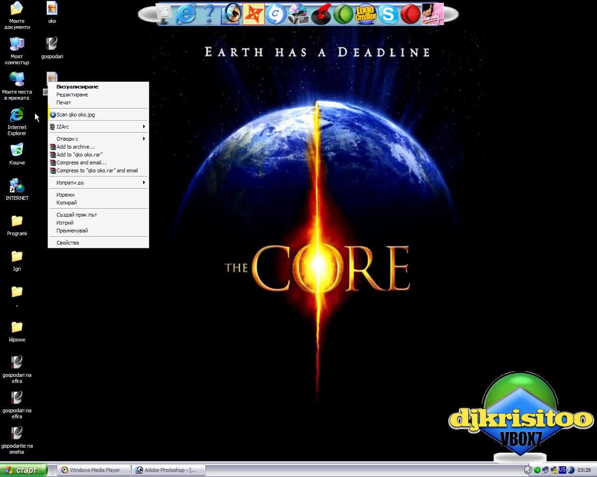The image size is (597, 477).
Task: Open the computer monitor icon in the top dock
Action: pos(164,14)
